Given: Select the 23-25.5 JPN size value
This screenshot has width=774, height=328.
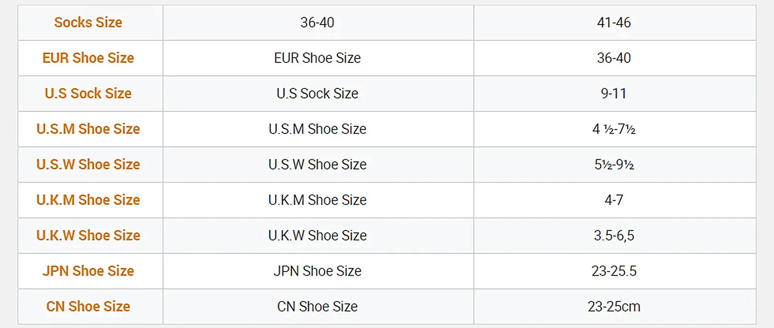Looking at the screenshot, I should click(614, 271).
